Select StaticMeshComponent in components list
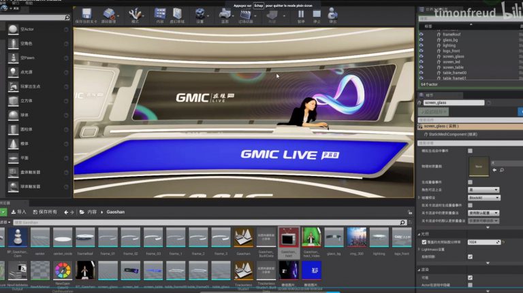Viewport: 523px width, 293px height. [453, 135]
